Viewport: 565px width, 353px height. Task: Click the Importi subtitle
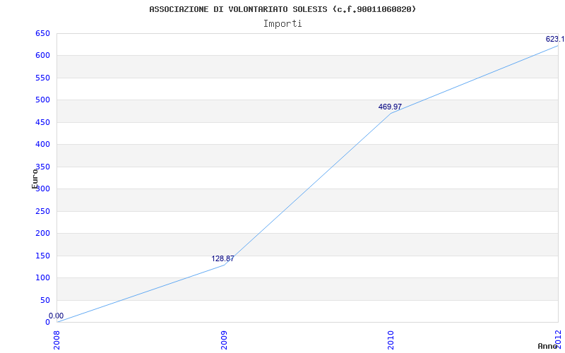(282, 24)
